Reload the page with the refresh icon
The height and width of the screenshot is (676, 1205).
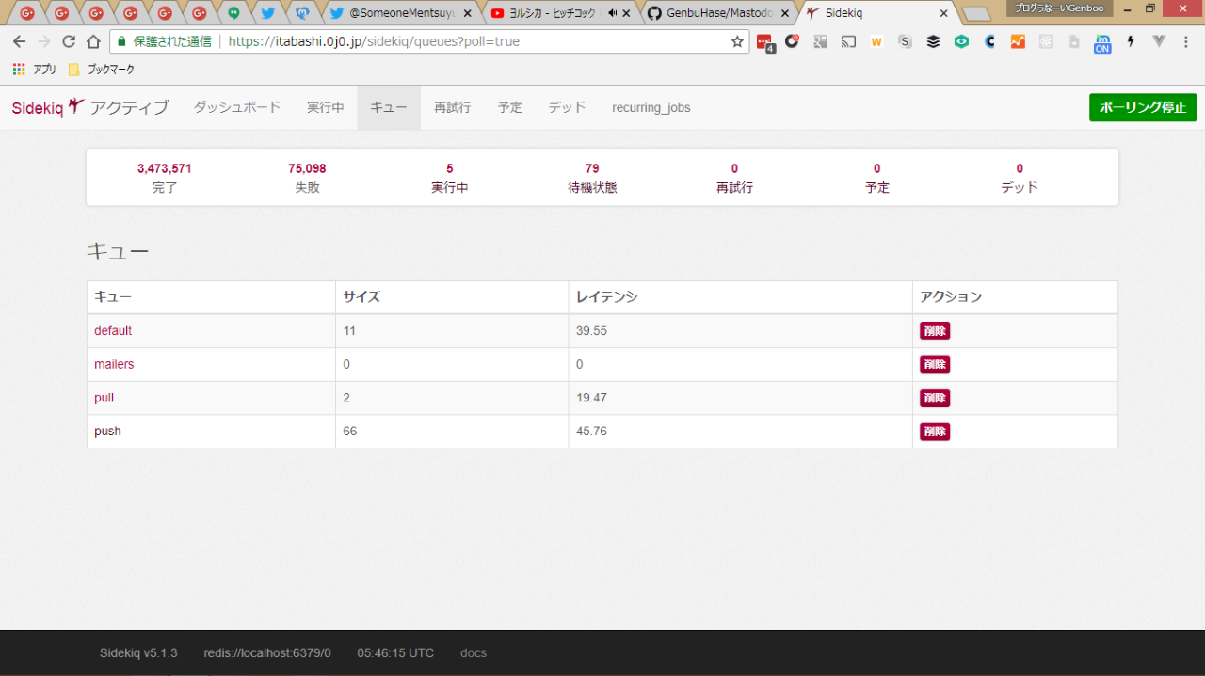tap(69, 41)
